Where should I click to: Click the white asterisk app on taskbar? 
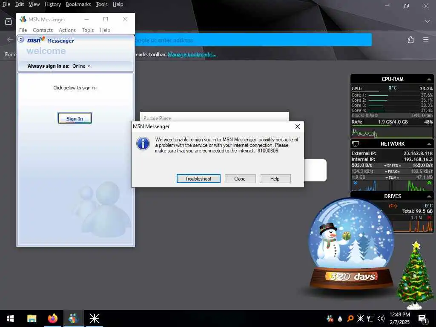[94, 318]
